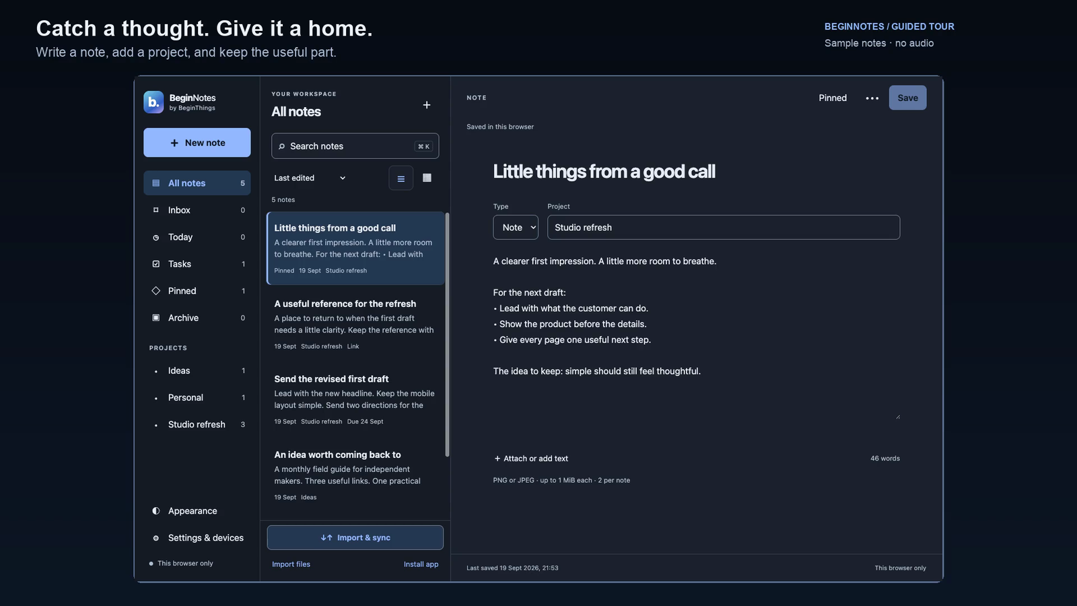Click the '46 words' count
The width and height of the screenshot is (1077, 606).
pyautogui.click(x=885, y=459)
